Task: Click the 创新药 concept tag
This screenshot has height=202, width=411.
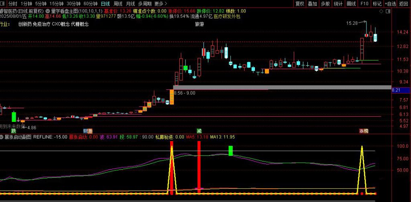Action: click(x=25, y=24)
